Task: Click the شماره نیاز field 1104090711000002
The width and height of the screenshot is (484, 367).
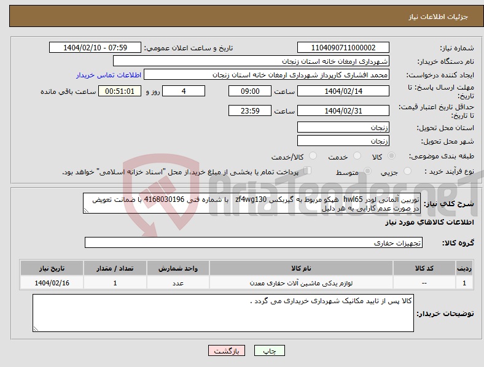Action: (x=343, y=47)
